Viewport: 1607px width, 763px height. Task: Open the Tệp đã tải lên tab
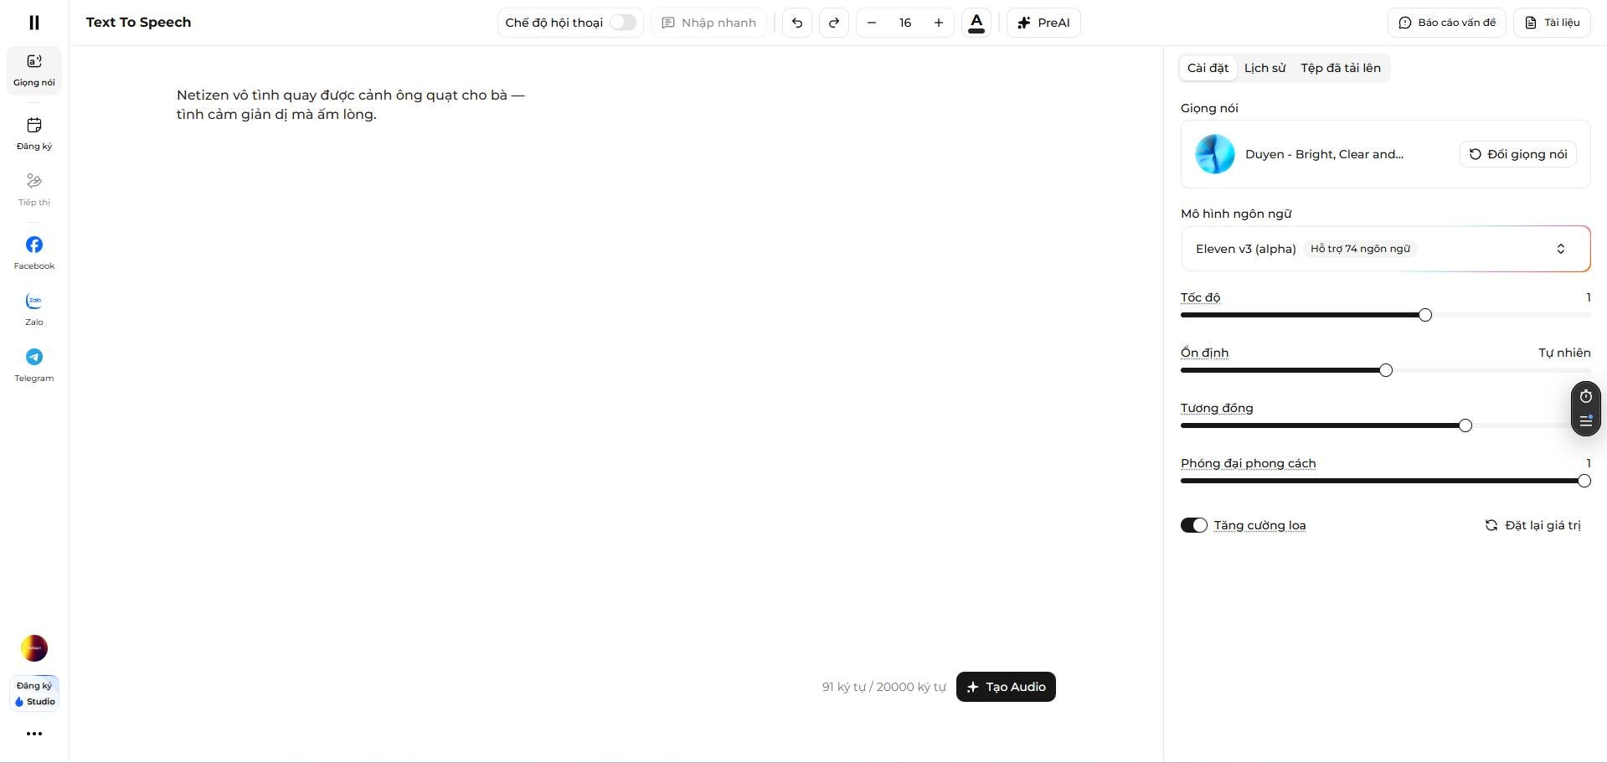(x=1340, y=68)
